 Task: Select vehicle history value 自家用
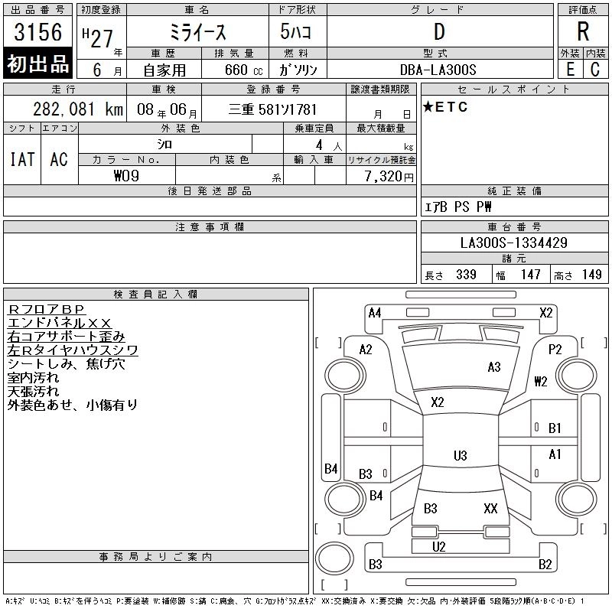pyautogui.click(x=164, y=70)
